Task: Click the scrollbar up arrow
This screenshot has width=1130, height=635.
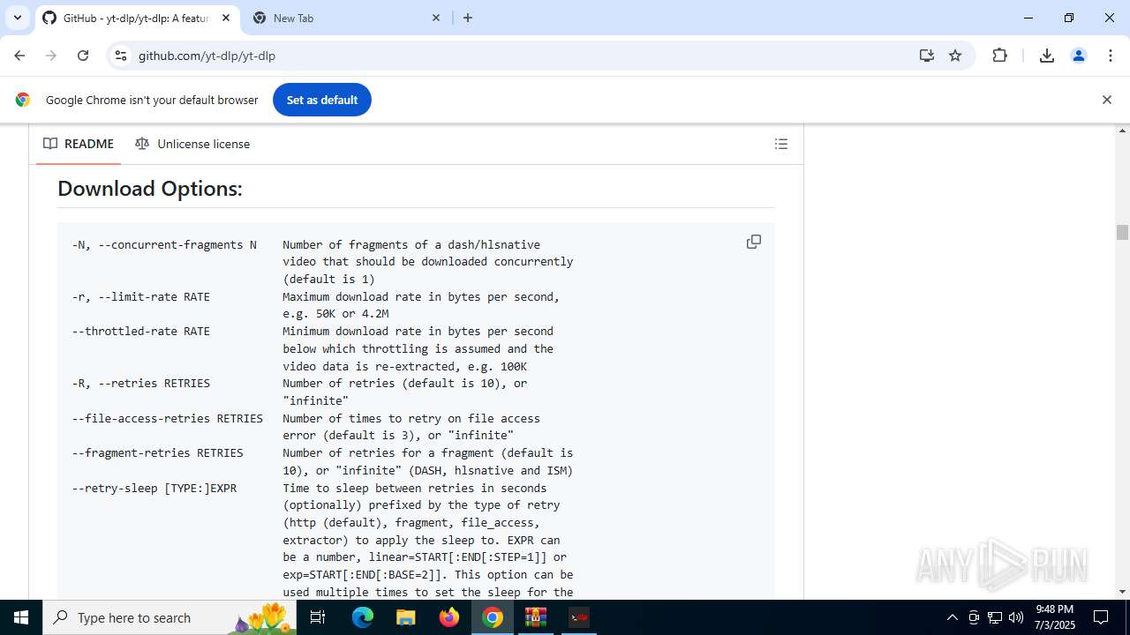Action: click(1122, 131)
